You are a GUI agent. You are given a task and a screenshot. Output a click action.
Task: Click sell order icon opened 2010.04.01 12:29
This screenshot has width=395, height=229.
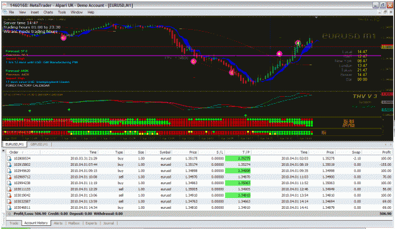pyautogui.click(x=9, y=189)
